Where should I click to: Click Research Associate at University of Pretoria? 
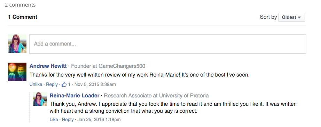click(156, 95)
